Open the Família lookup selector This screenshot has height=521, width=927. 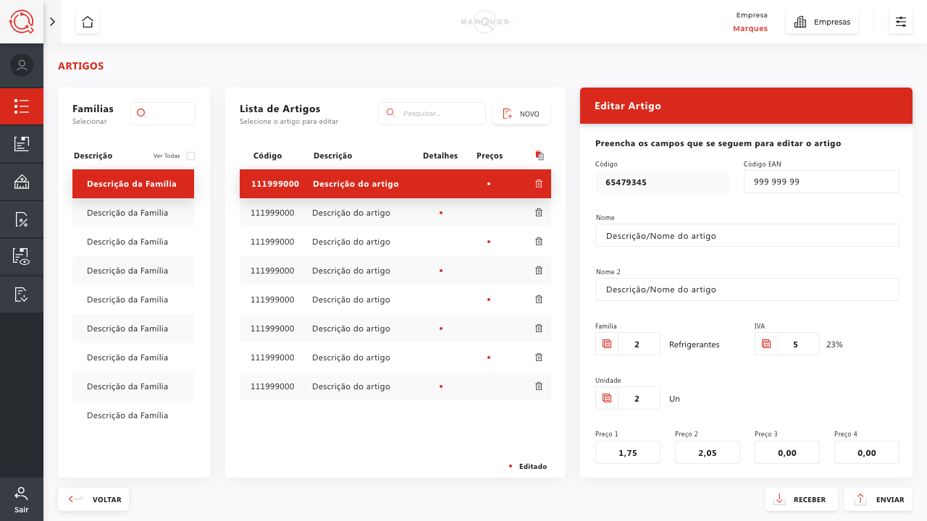click(x=607, y=344)
